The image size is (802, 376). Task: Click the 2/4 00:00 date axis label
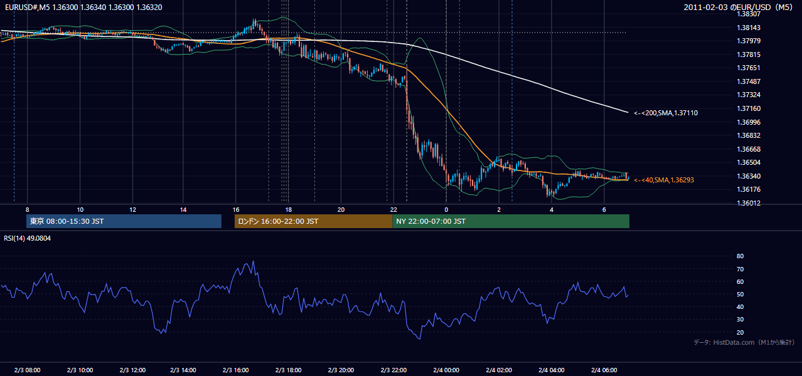(x=446, y=370)
